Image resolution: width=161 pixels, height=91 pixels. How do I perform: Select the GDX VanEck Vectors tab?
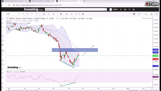pos(68,1)
